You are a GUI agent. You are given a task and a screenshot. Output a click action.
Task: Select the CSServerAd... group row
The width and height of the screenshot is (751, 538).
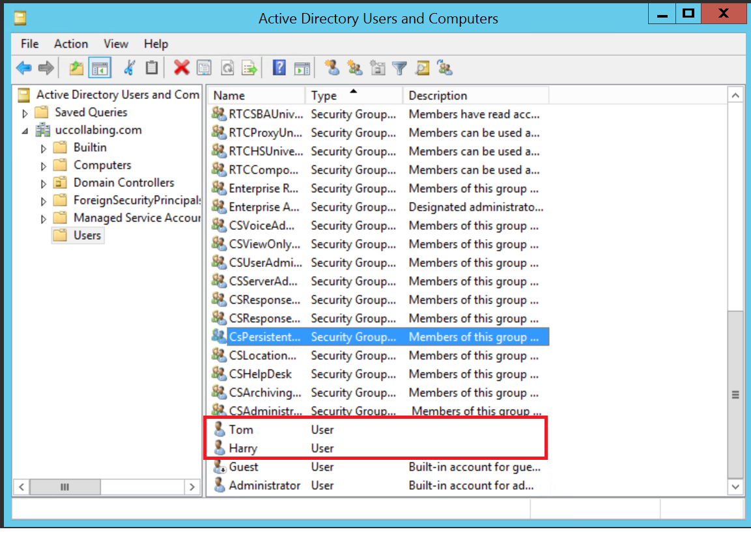pos(380,281)
